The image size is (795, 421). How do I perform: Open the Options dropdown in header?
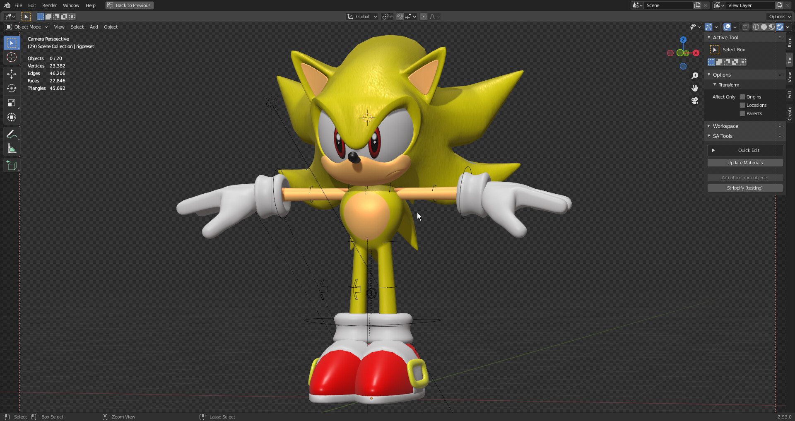pyautogui.click(x=780, y=17)
